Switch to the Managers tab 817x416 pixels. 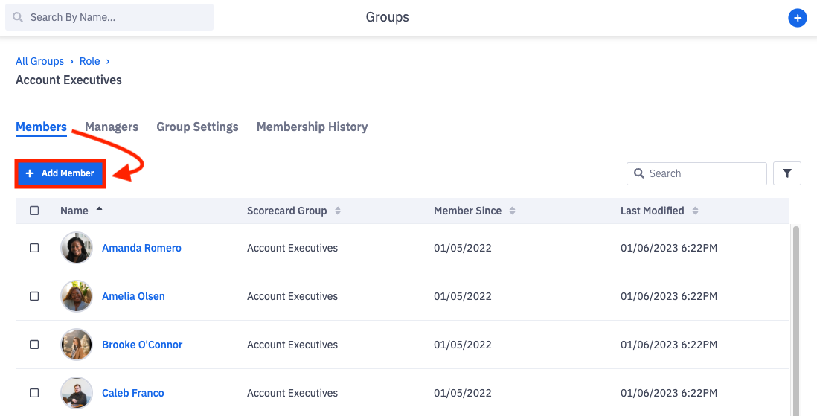tap(112, 127)
